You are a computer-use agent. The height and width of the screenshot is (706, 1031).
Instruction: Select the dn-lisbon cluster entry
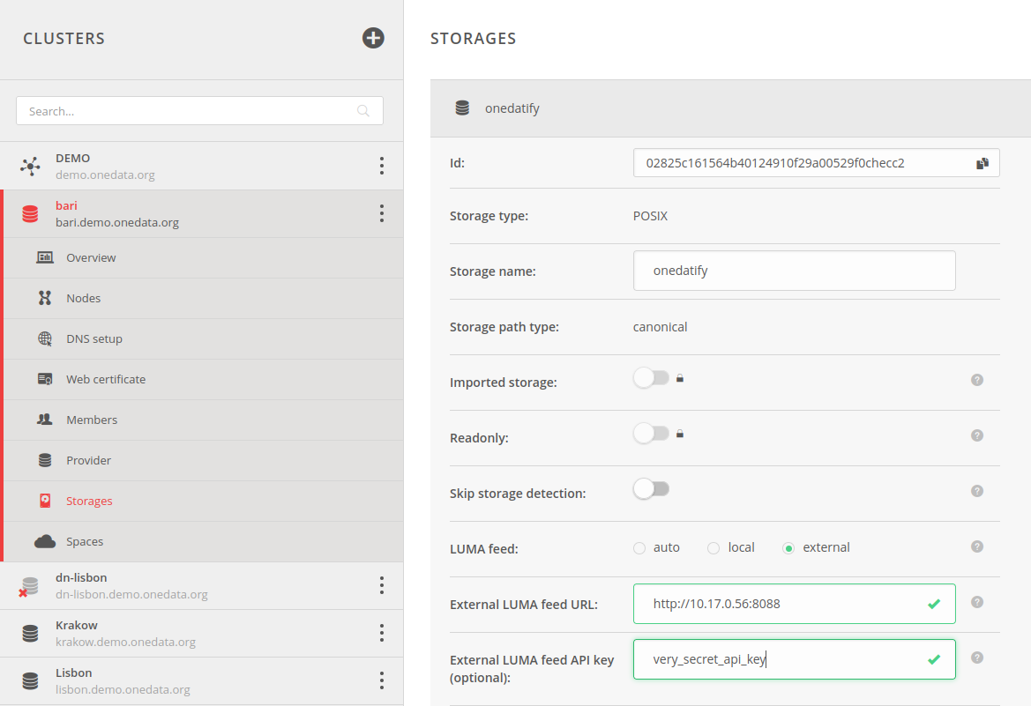click(202, 586)
